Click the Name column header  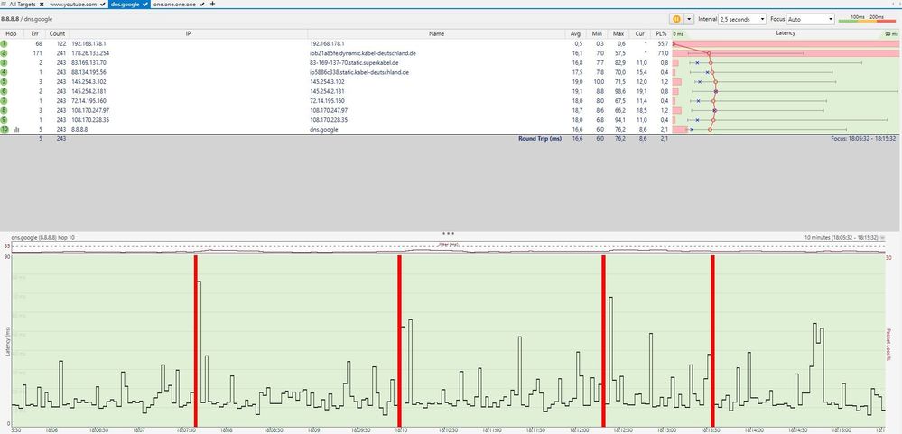(x=437, y=34)
